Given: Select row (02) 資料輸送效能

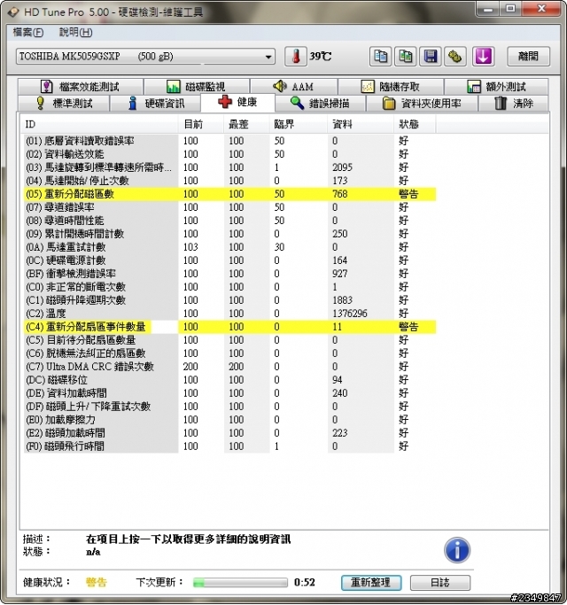Looking at the screenshot, I should 230,154.
